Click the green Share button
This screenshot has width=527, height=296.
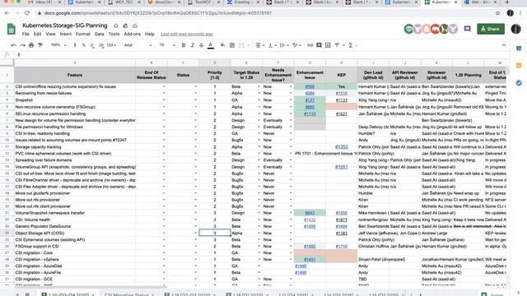coord(491,29)
